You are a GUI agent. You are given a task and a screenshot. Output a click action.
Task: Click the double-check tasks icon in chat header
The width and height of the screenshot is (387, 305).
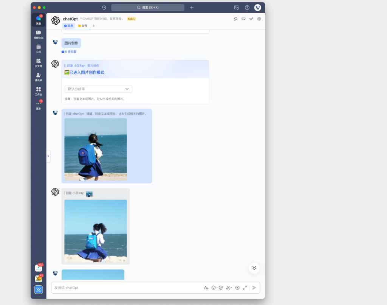click(x=251, y=19)
